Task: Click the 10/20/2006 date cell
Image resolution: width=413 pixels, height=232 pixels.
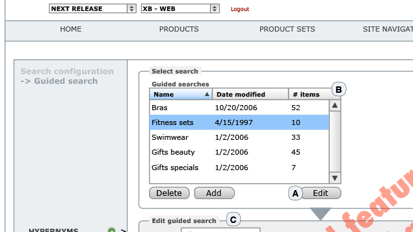Action: [236, 108]
